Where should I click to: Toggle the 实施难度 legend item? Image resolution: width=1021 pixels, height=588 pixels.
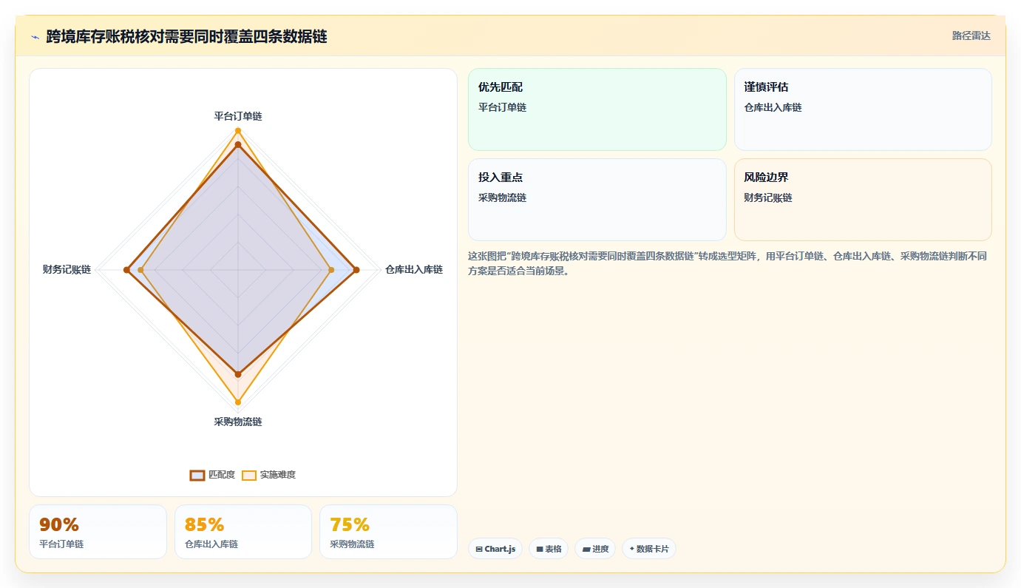[x=269, y=475]
